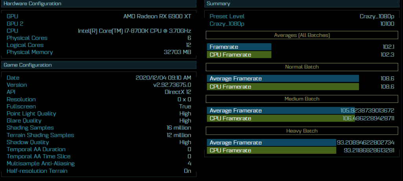Screen dimensions: 403x181
Task: Open the Medium Batch section header
Action: click(x=302, y=99)
